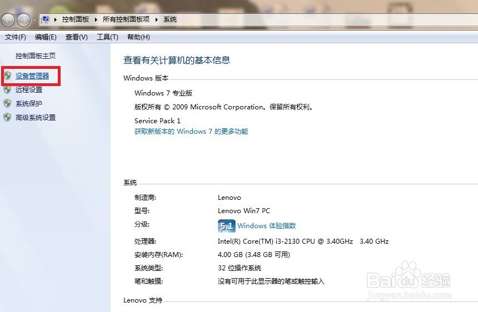Open Windows 体验指数 link
Screen dimensions: 478x312
tap(267, 226)
